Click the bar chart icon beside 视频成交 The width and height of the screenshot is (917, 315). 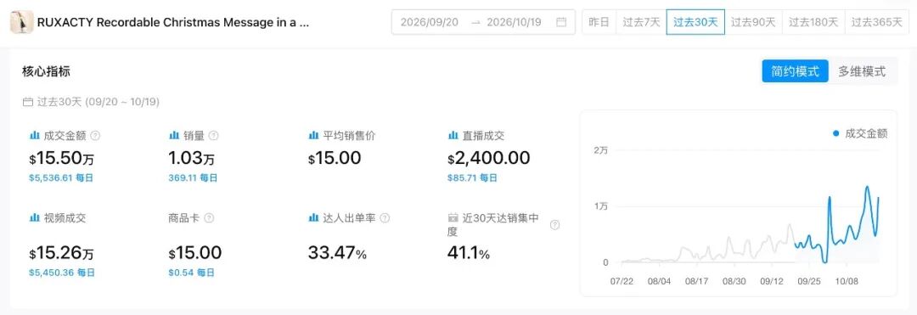[35, 218]
